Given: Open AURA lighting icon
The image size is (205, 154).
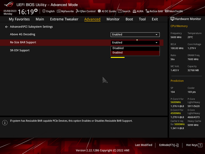Looking at the screenshot, I should 134,11.
